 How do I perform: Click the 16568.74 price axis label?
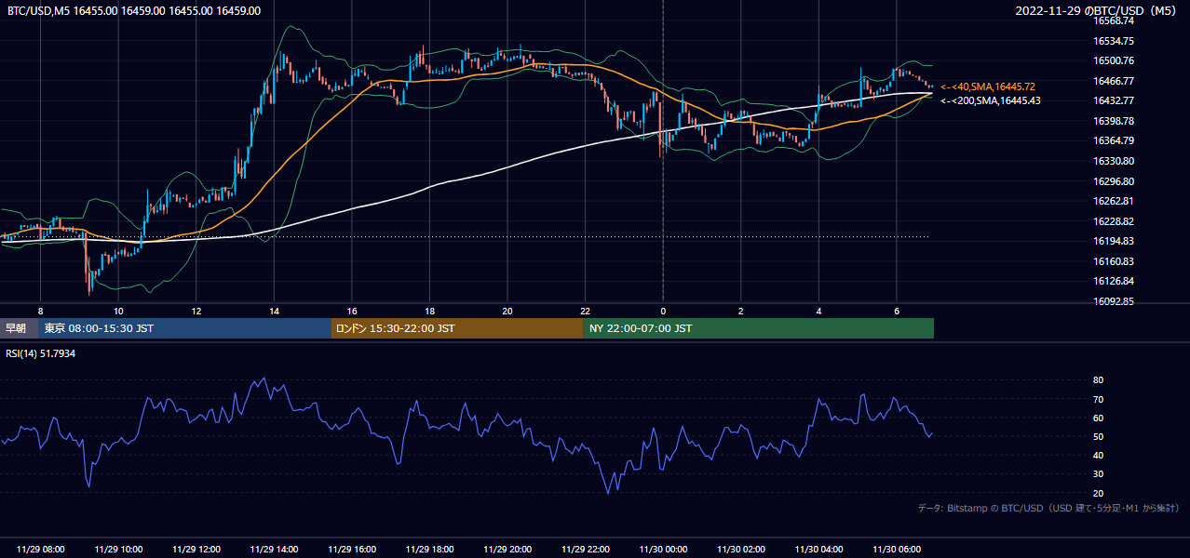pyautogui.click(x=1113, y=20)
